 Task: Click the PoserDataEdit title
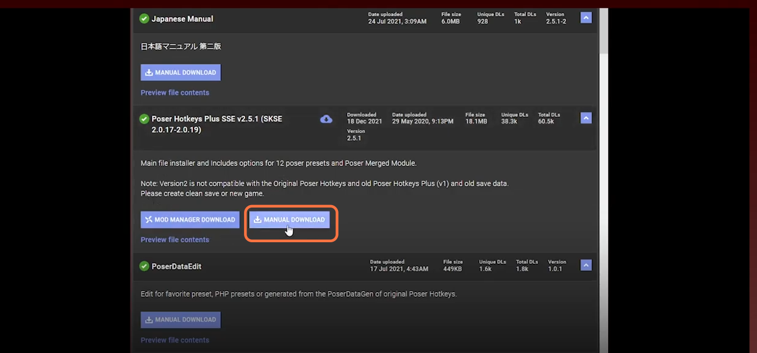(176, 267)
